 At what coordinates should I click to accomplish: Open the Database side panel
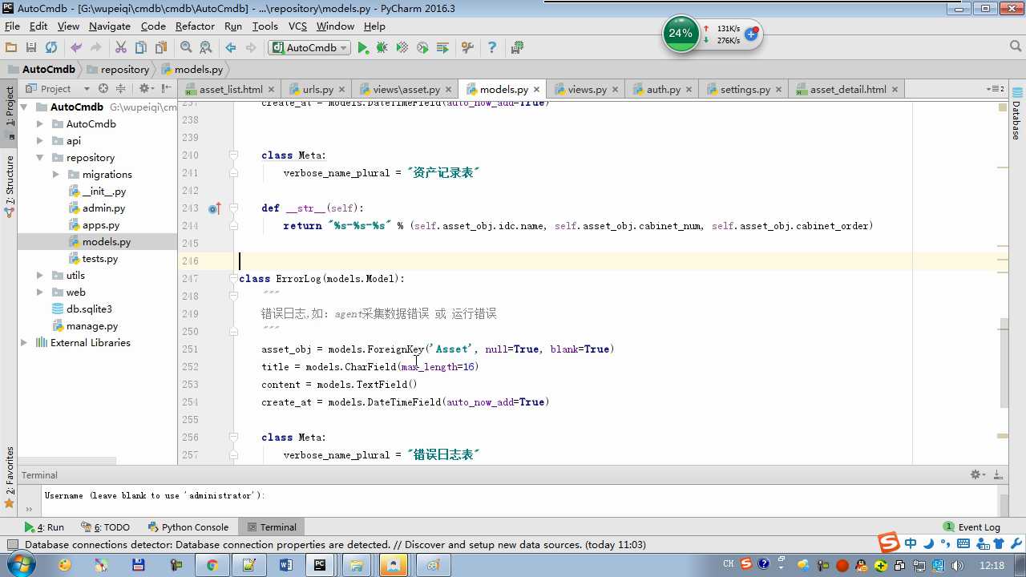tap(1016, 113)
